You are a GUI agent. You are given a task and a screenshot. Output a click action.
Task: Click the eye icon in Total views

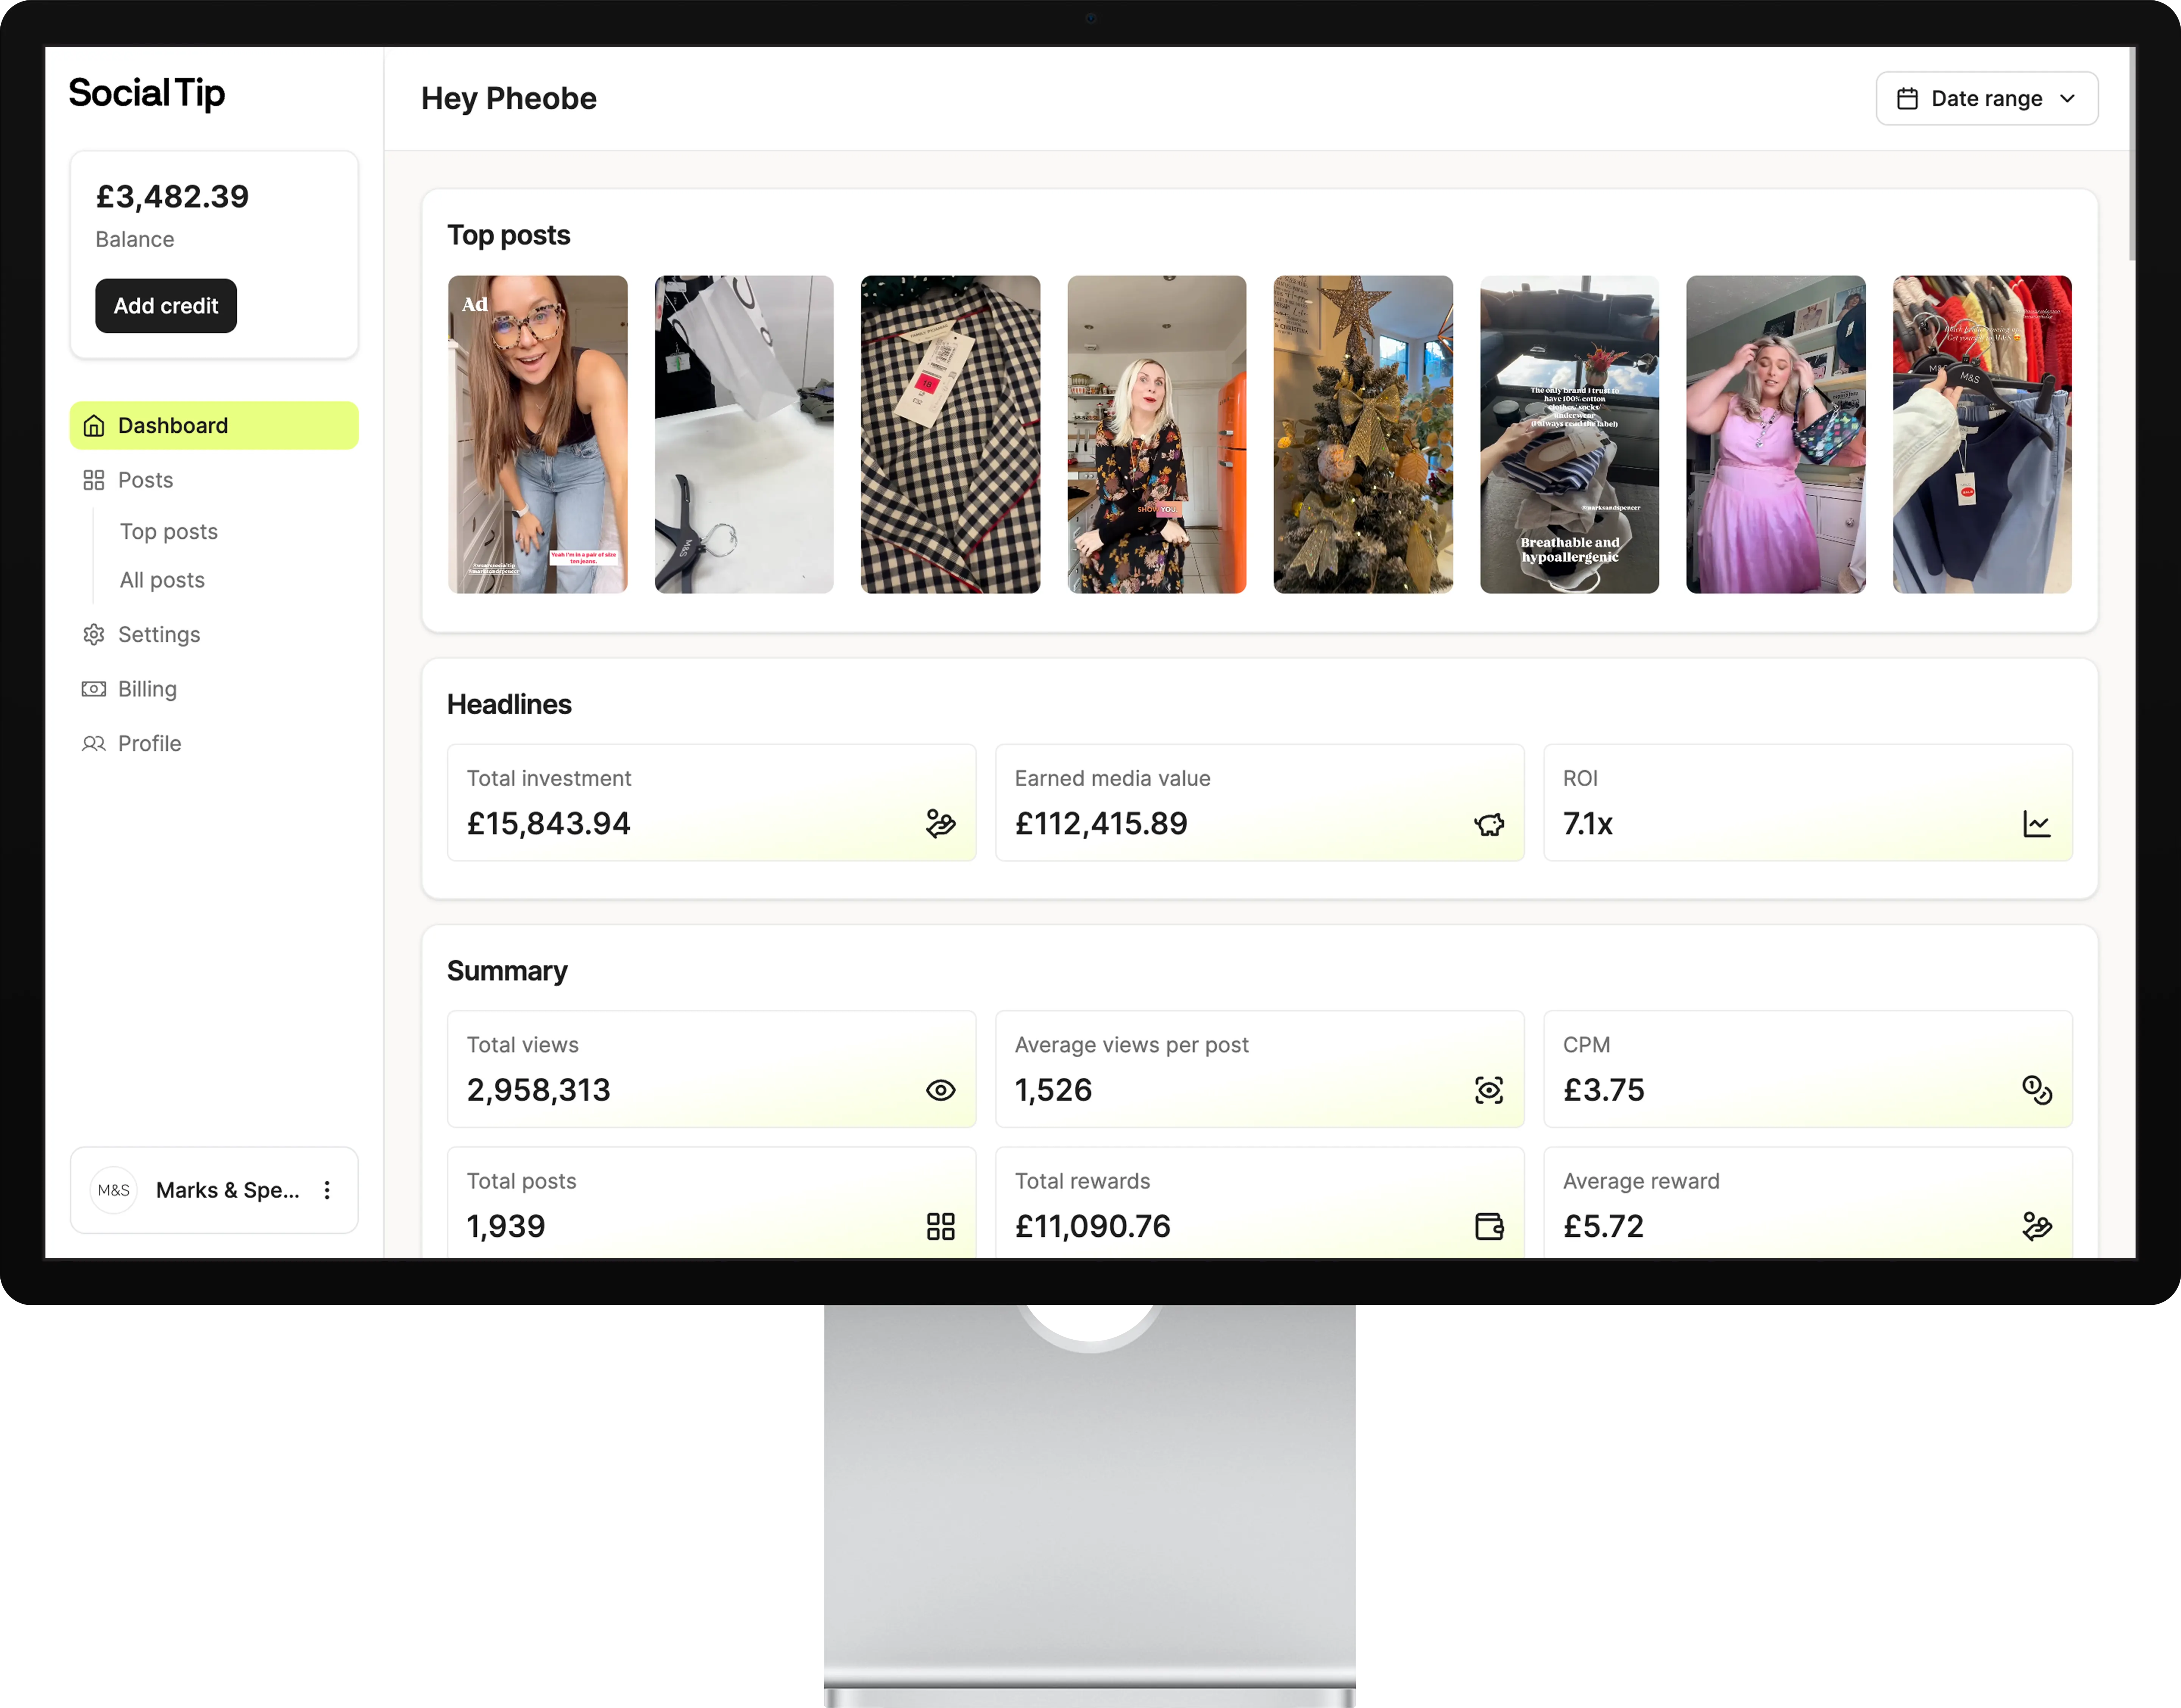click(x=940, y=1090)
